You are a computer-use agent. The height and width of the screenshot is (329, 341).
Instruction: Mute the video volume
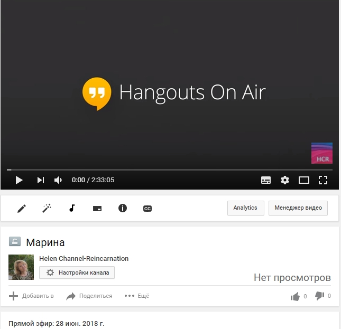pyautogui.click(x=58, y=180)
